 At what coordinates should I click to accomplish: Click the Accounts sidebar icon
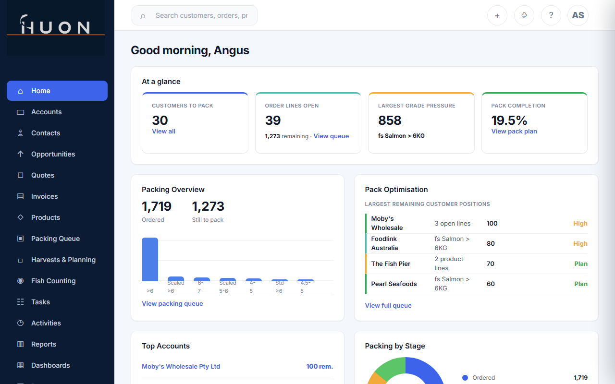click(x=20, y=112)
